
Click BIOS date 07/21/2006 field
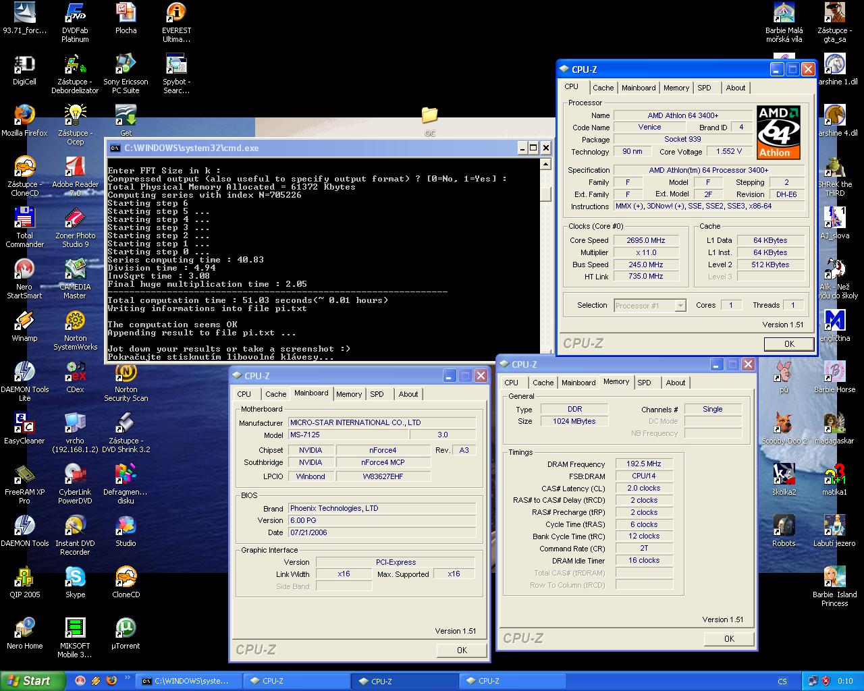pyautogui.click(x=382, y=532)
